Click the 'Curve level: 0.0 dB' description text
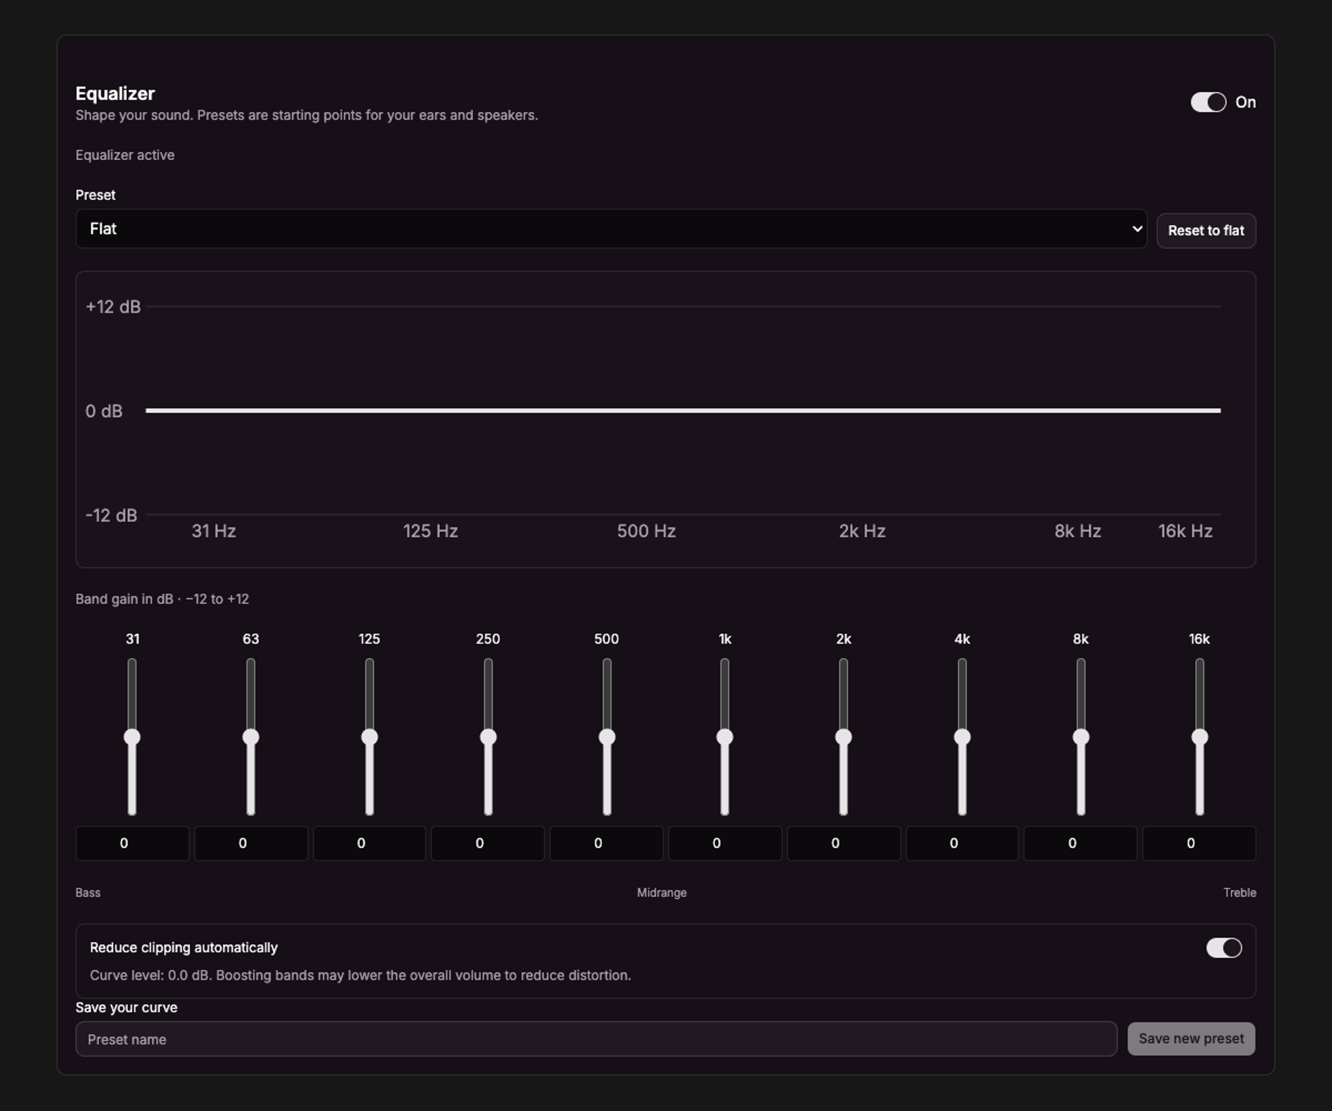The width and height of the screenshot is (1332, 1111). (x=360, y=975)
